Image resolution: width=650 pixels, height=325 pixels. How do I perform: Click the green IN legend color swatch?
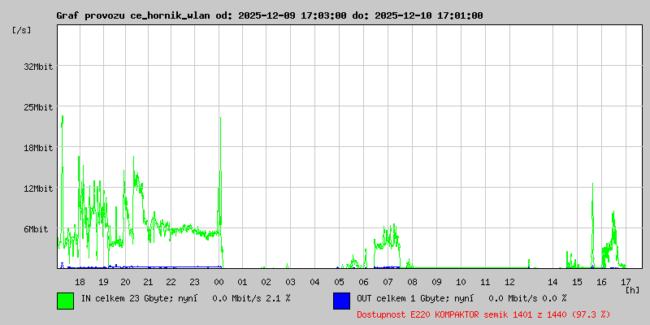[x=66, y=301]
